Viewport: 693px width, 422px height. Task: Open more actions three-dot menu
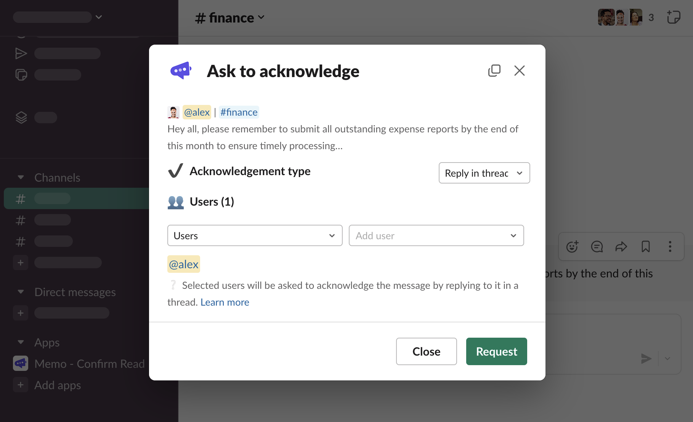point(670,246)
